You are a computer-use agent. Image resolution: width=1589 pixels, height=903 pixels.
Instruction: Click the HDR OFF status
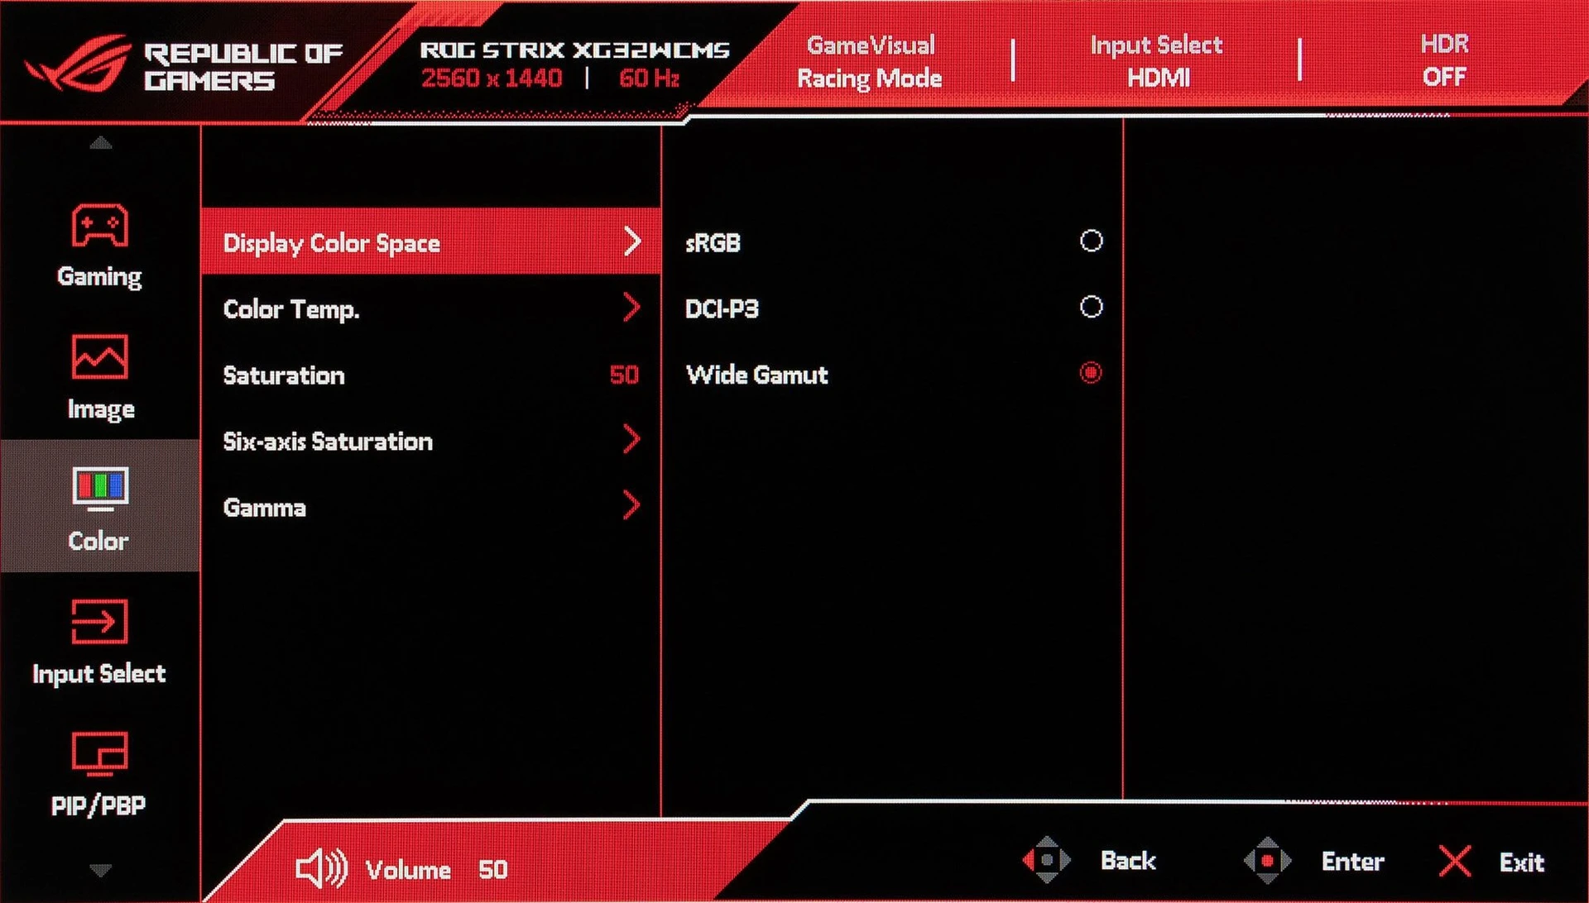1444,60
